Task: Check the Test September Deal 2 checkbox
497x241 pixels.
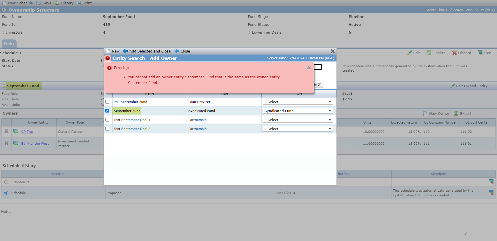Action: tap(107, 129)
